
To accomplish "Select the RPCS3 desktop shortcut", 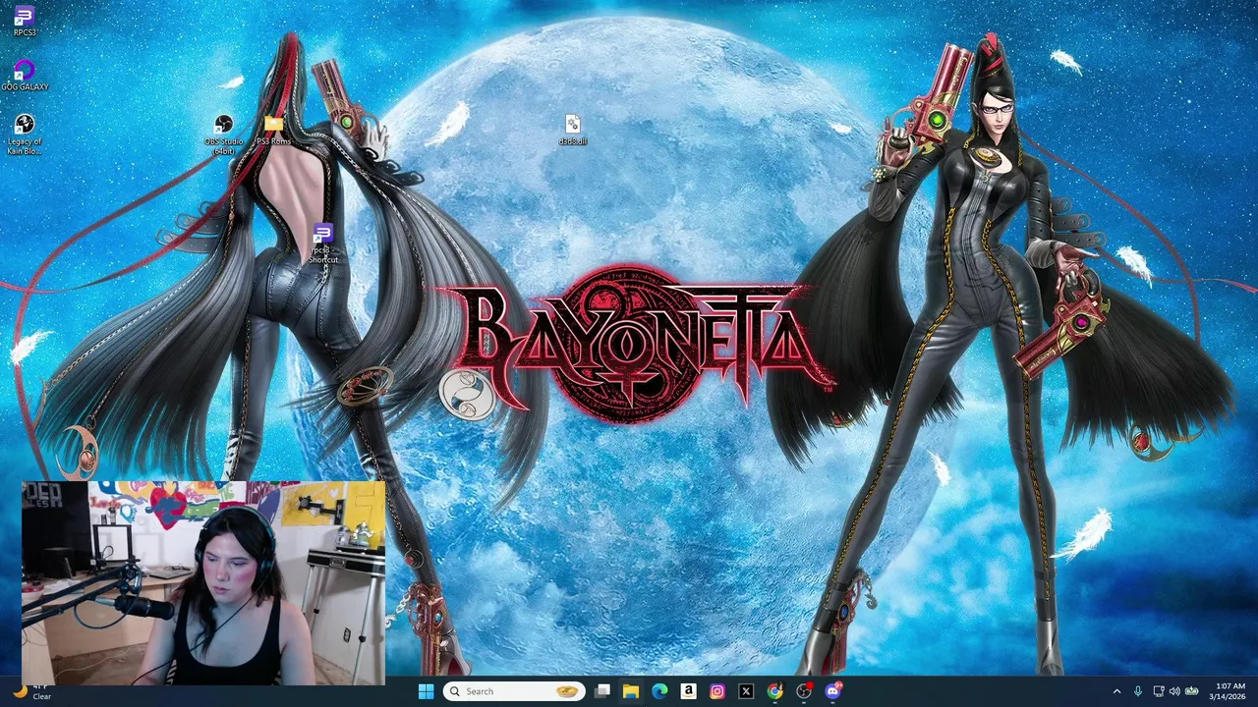I will (25, 21).
